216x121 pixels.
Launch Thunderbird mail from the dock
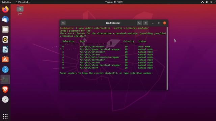(5, 19)
